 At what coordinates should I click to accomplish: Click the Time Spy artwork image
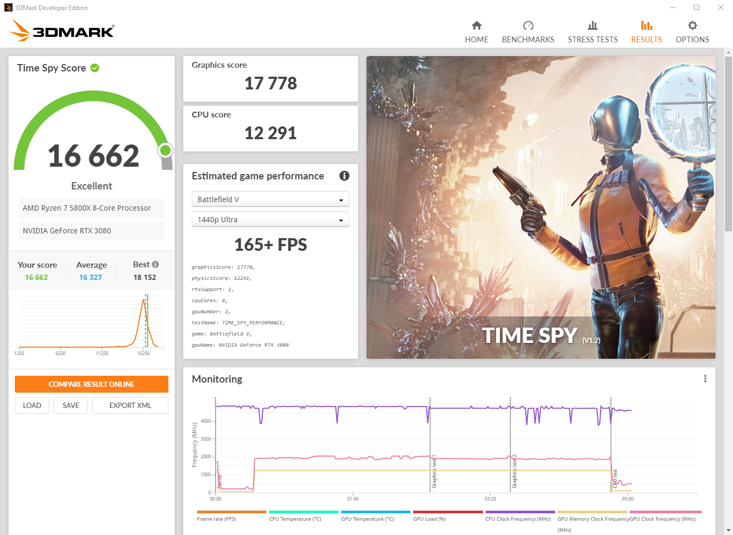coord(541,207)
